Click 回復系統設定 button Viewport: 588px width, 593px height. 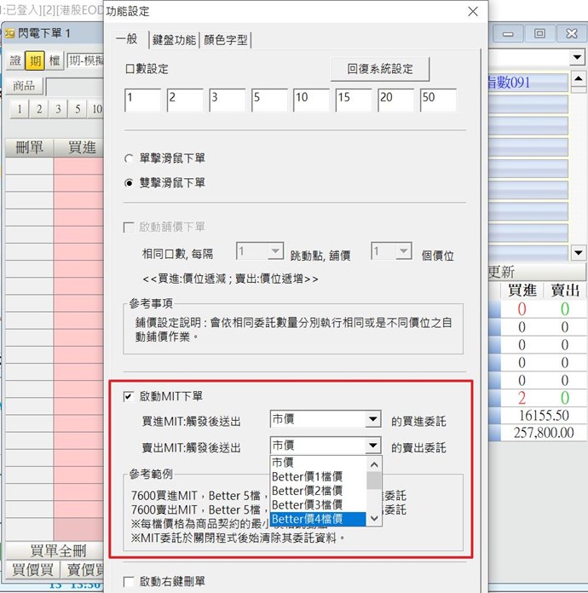[379, 68]
